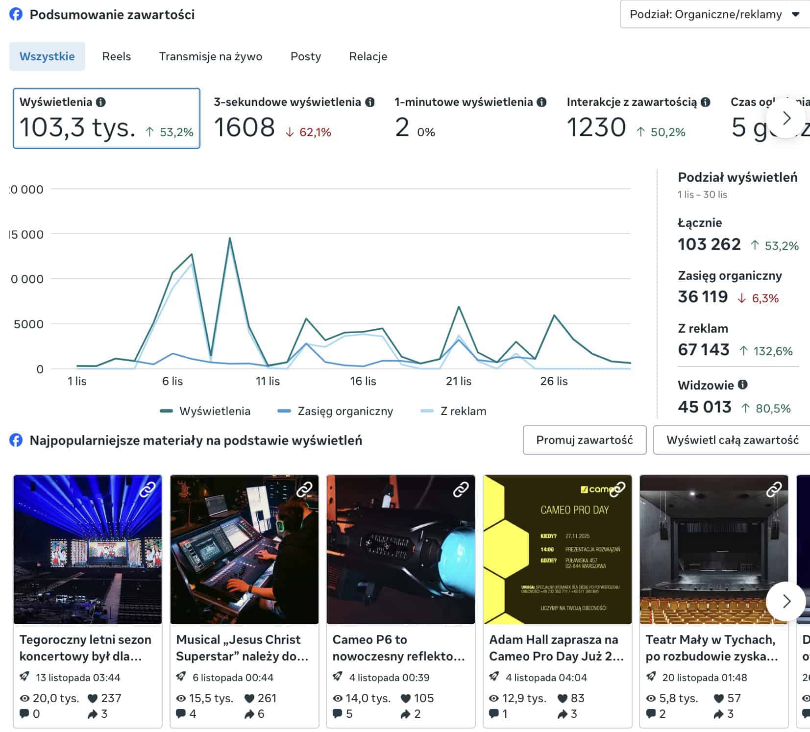Switch to the Reels tab
The image size is (810, 732).
click(116, 56)
